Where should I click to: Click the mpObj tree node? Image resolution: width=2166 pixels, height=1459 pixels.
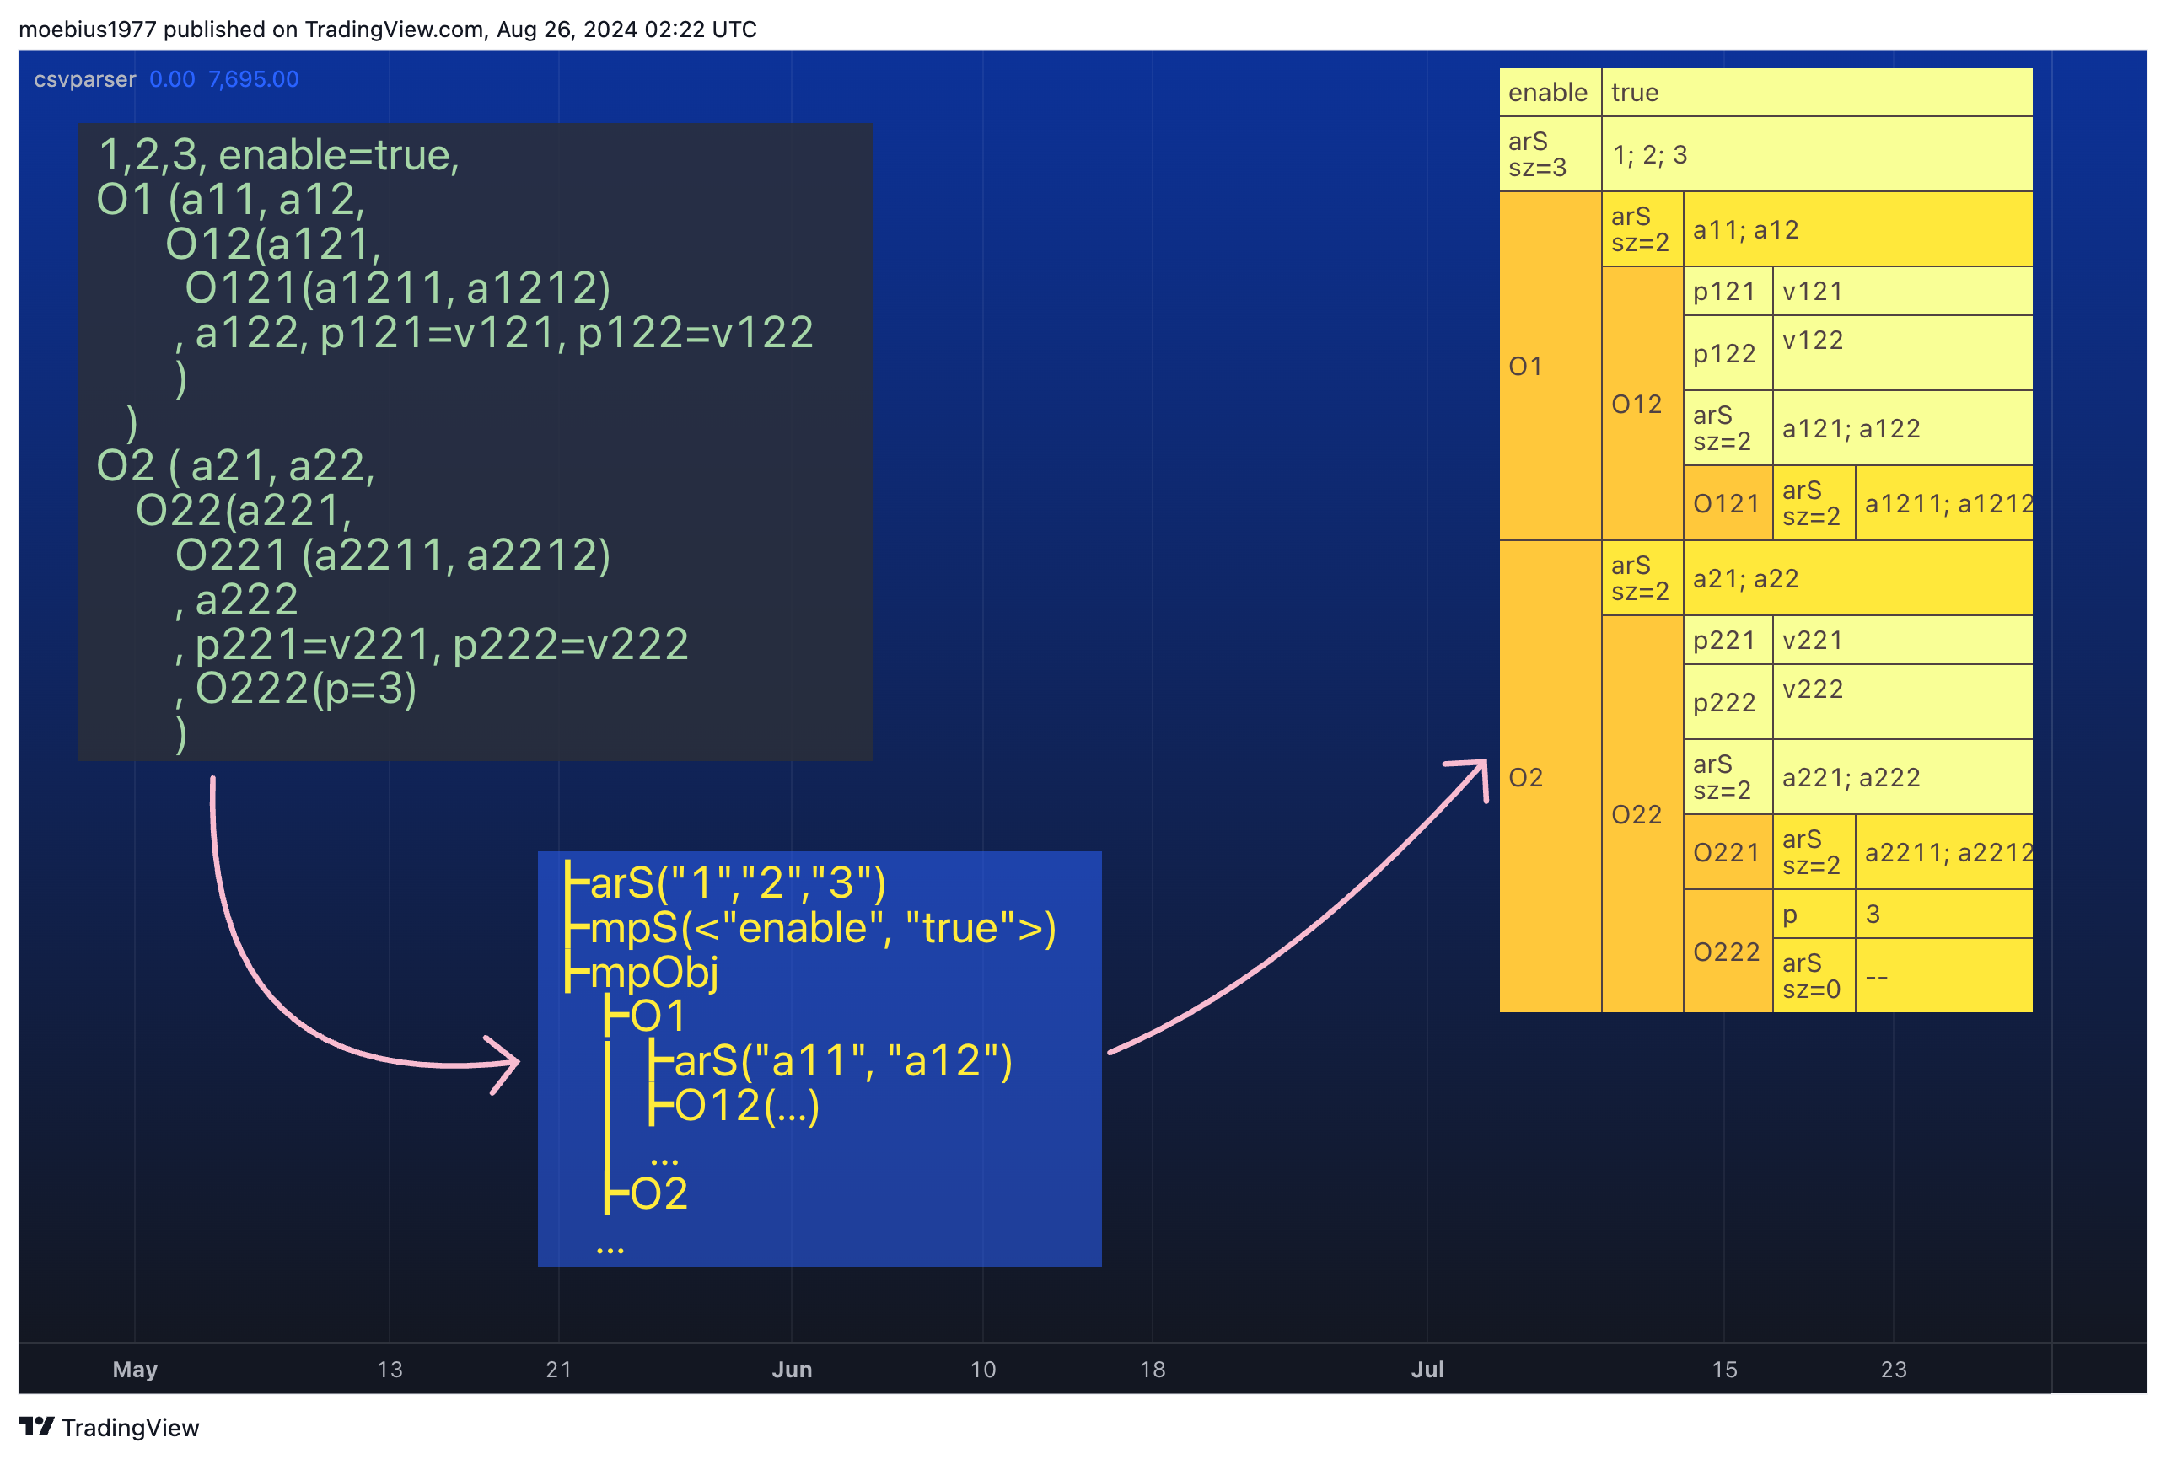tap(642, 973)
